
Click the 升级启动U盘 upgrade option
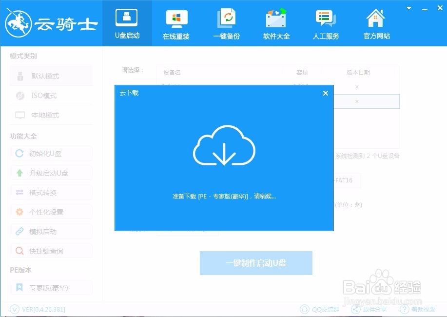(51, 173)
